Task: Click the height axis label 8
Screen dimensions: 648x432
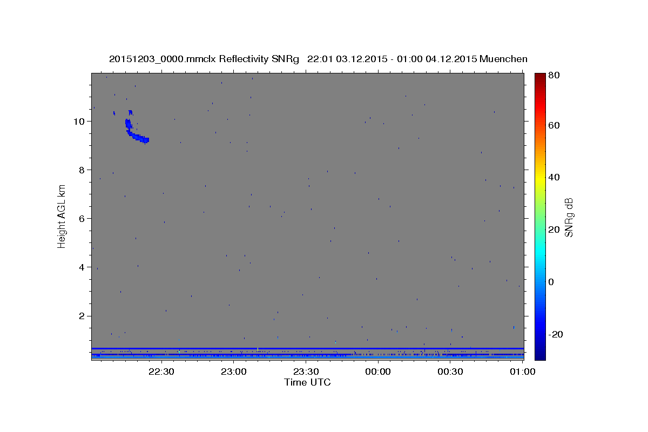Action: click(82, 170)
